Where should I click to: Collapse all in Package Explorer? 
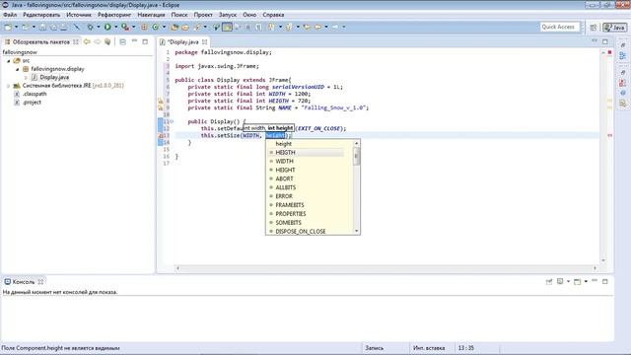coord(122,41)
